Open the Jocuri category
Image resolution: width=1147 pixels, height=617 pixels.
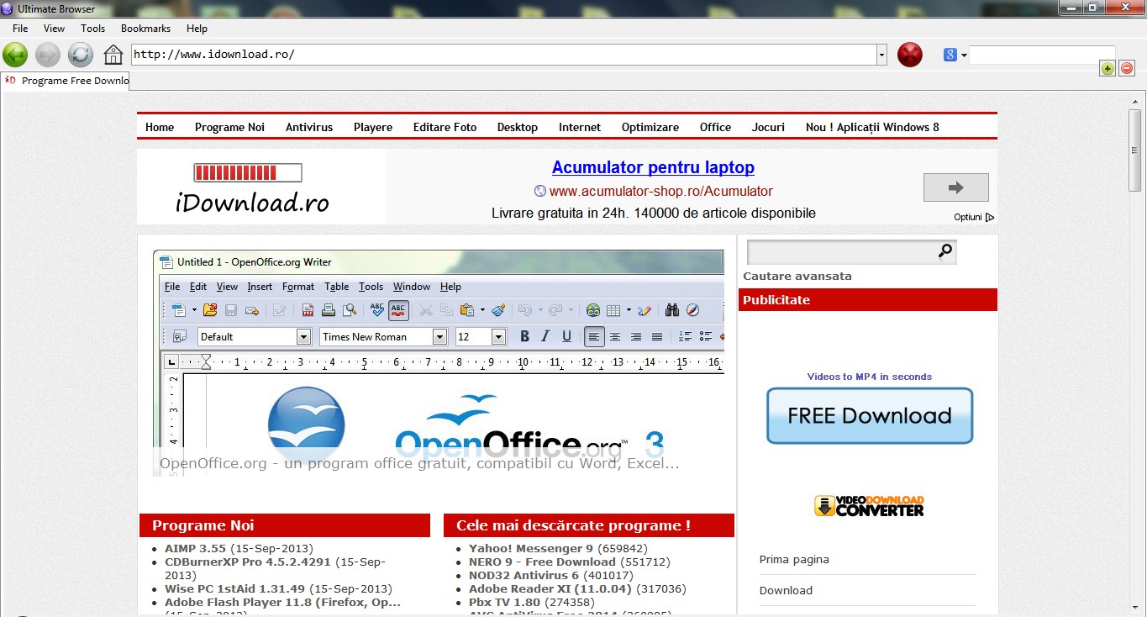point(768,127)
